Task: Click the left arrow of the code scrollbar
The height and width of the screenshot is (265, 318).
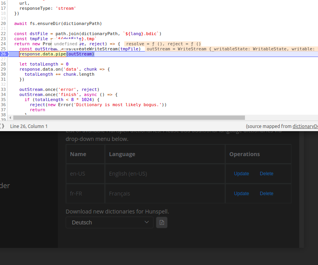Action: [10, 117]
